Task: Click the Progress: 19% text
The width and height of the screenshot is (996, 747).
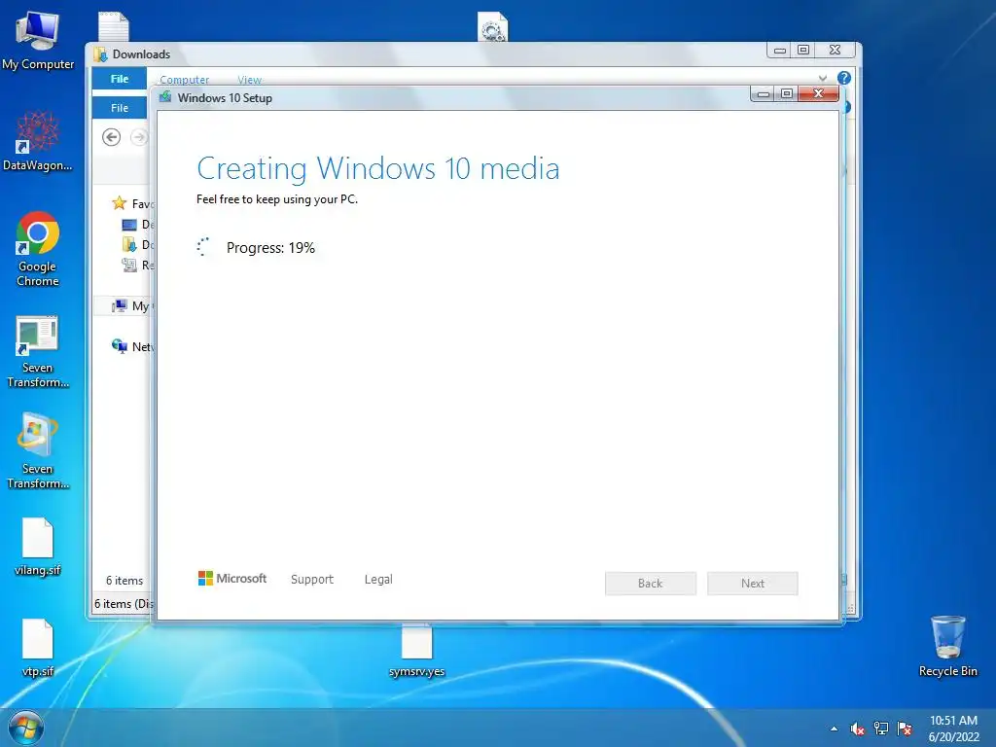Action: 270,248
